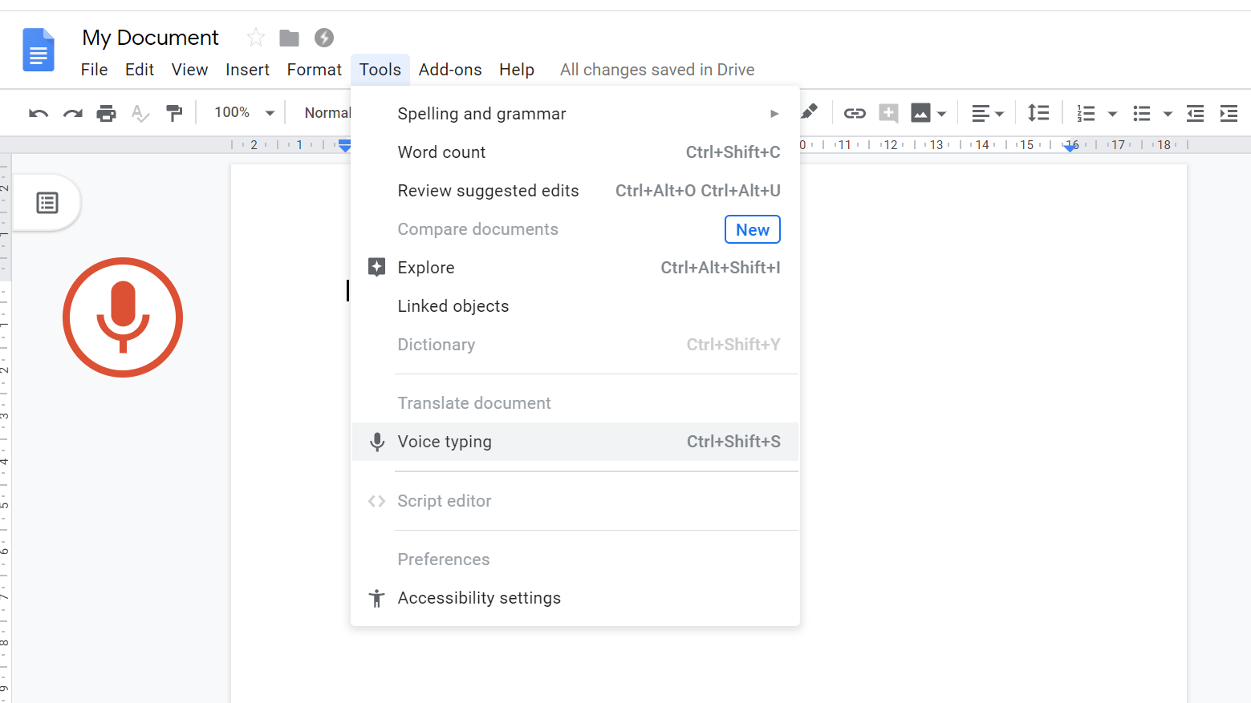Insert a link with chain icon
Image resolution: width=1251 pixels, height=703 pixels.
[855, 113]
